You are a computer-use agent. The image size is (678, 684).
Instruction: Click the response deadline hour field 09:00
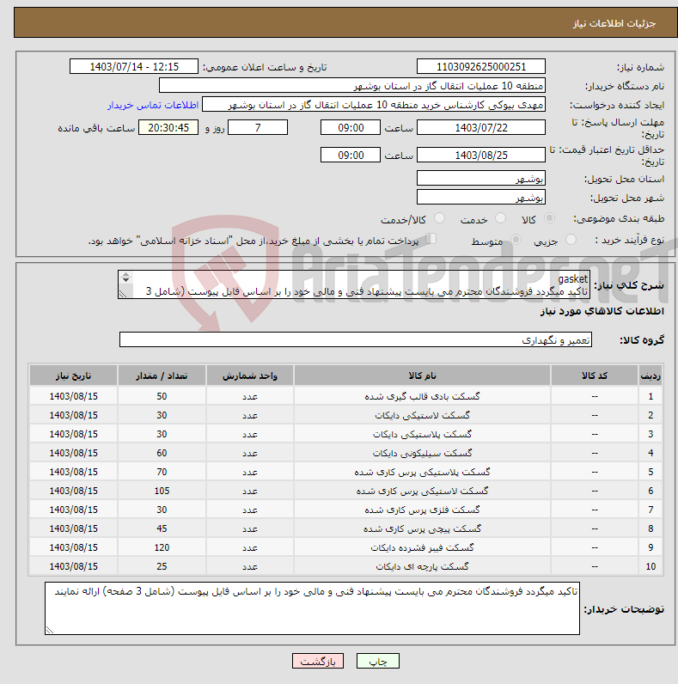pyautogui.click(x=351, y=127)
